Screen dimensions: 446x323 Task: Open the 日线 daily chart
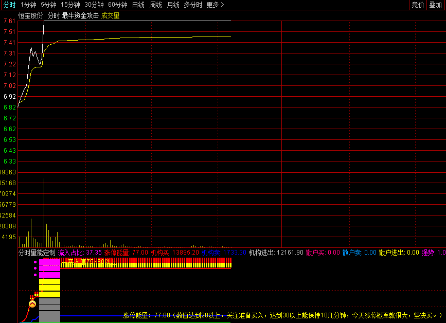[138, 5]
